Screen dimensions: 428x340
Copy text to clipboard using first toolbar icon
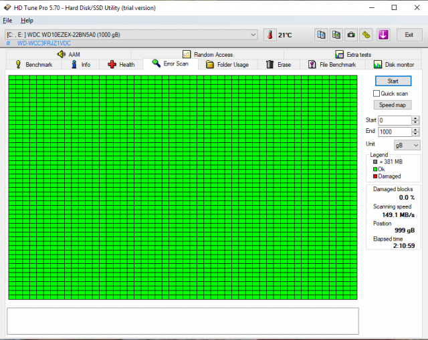[322, 35]
